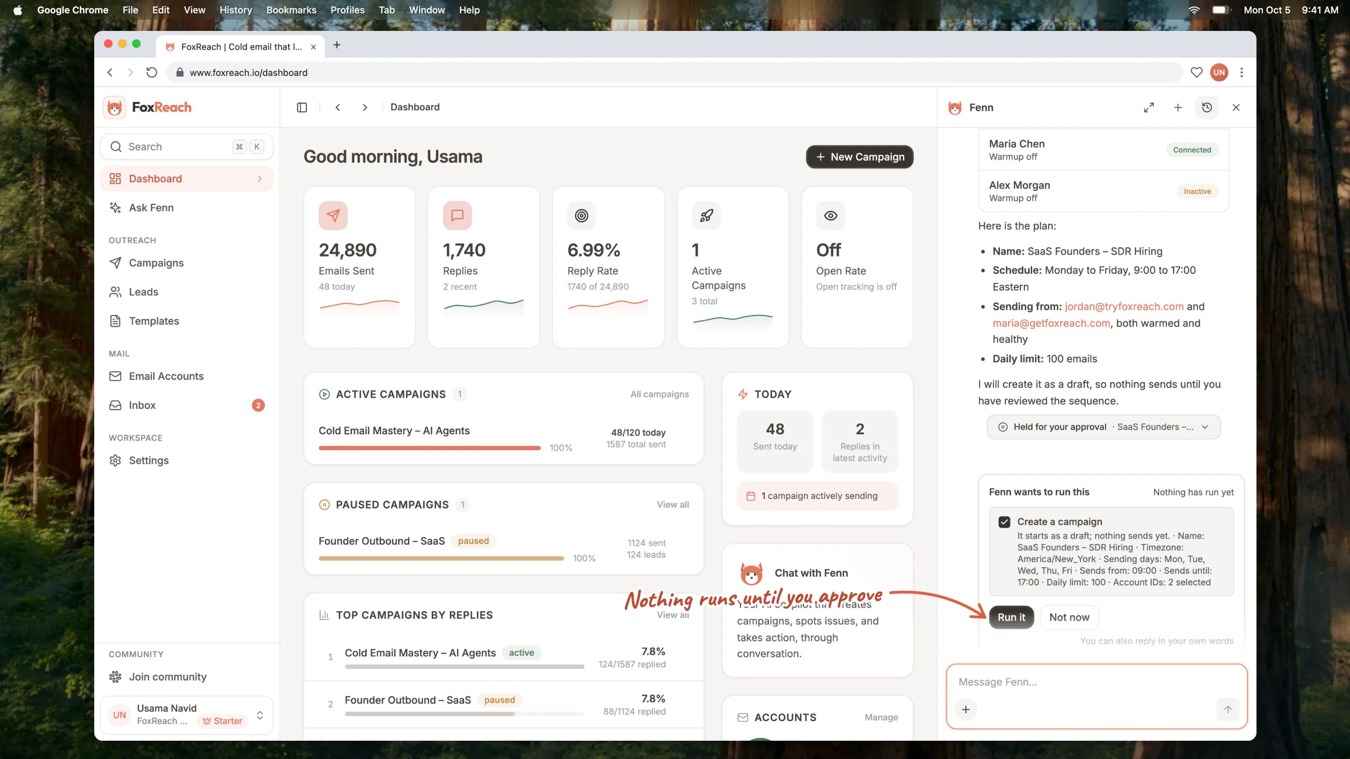Open the UN profile avatar in Chrome toolbar
The height and width of the screenshot is (759, 1350).
point(1220,72)
